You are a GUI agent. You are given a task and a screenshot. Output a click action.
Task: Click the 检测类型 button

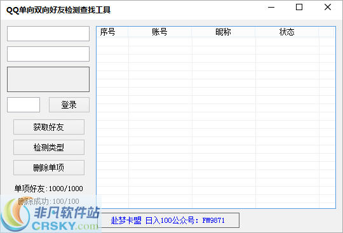coord(49,147)
